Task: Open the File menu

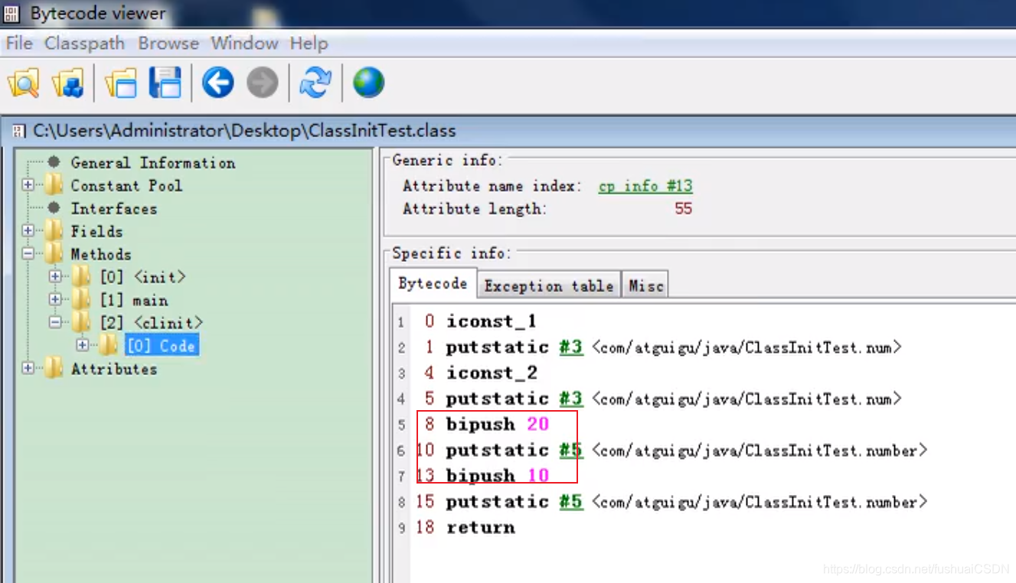Action: click(19, 44)
